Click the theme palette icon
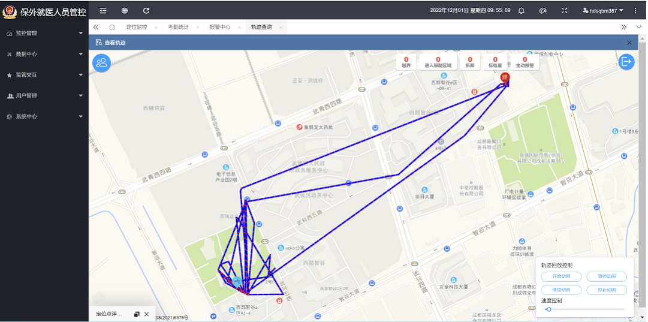The image size is (648, 322). tap(543, 10)
